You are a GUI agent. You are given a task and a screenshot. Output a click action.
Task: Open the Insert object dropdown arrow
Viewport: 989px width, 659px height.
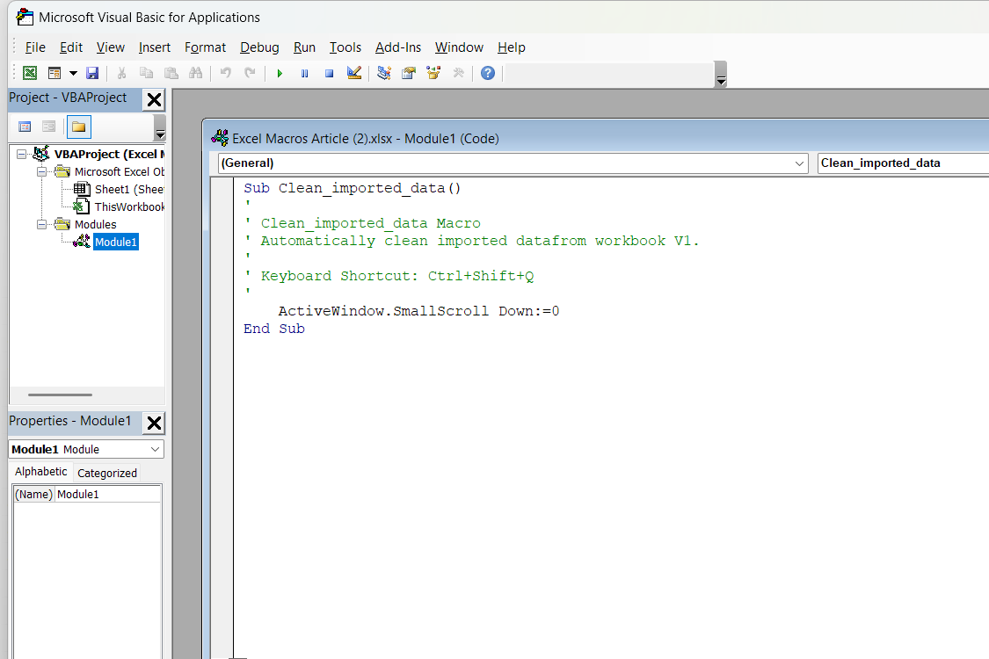73,73
